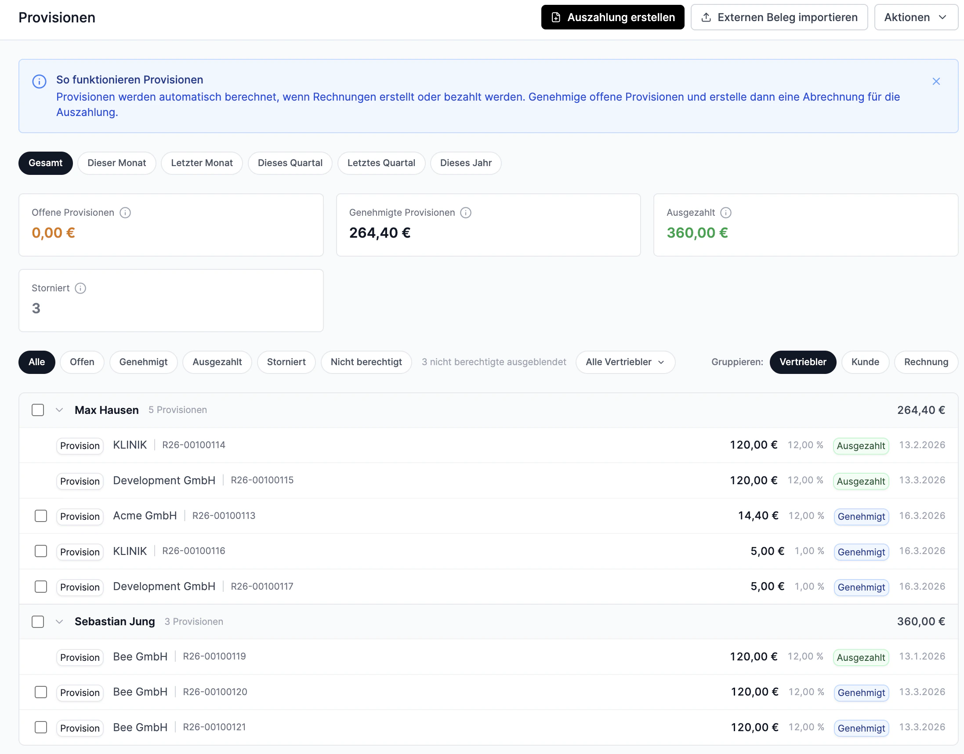Group provisions by Kunde
Image resolution: width=964 pixels, height=754 pixels.
[865, 362]
